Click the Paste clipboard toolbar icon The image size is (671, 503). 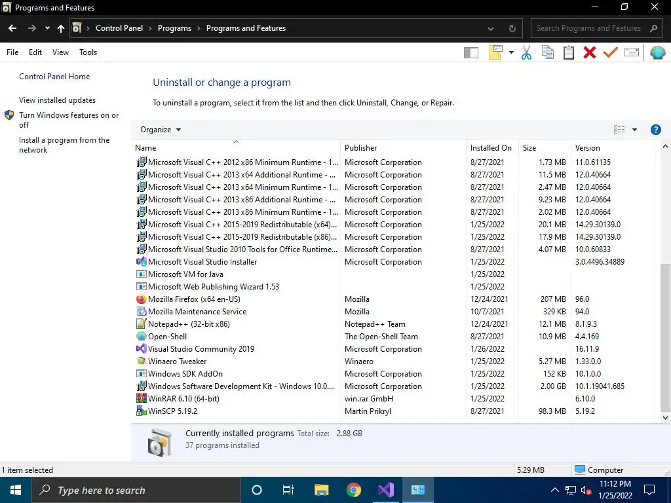pyautogui.click(x=569, y=52)
